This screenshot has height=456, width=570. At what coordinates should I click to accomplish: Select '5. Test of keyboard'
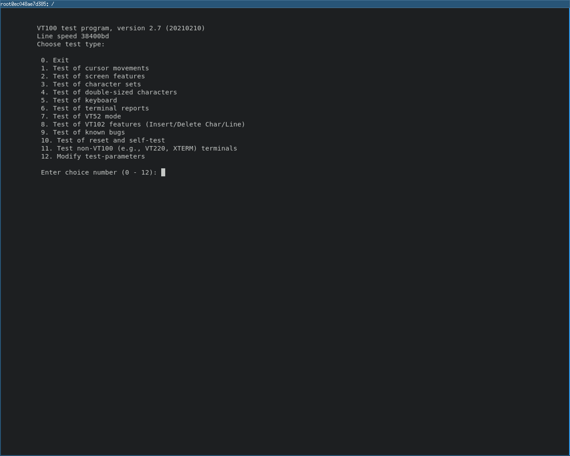point(79,100)
